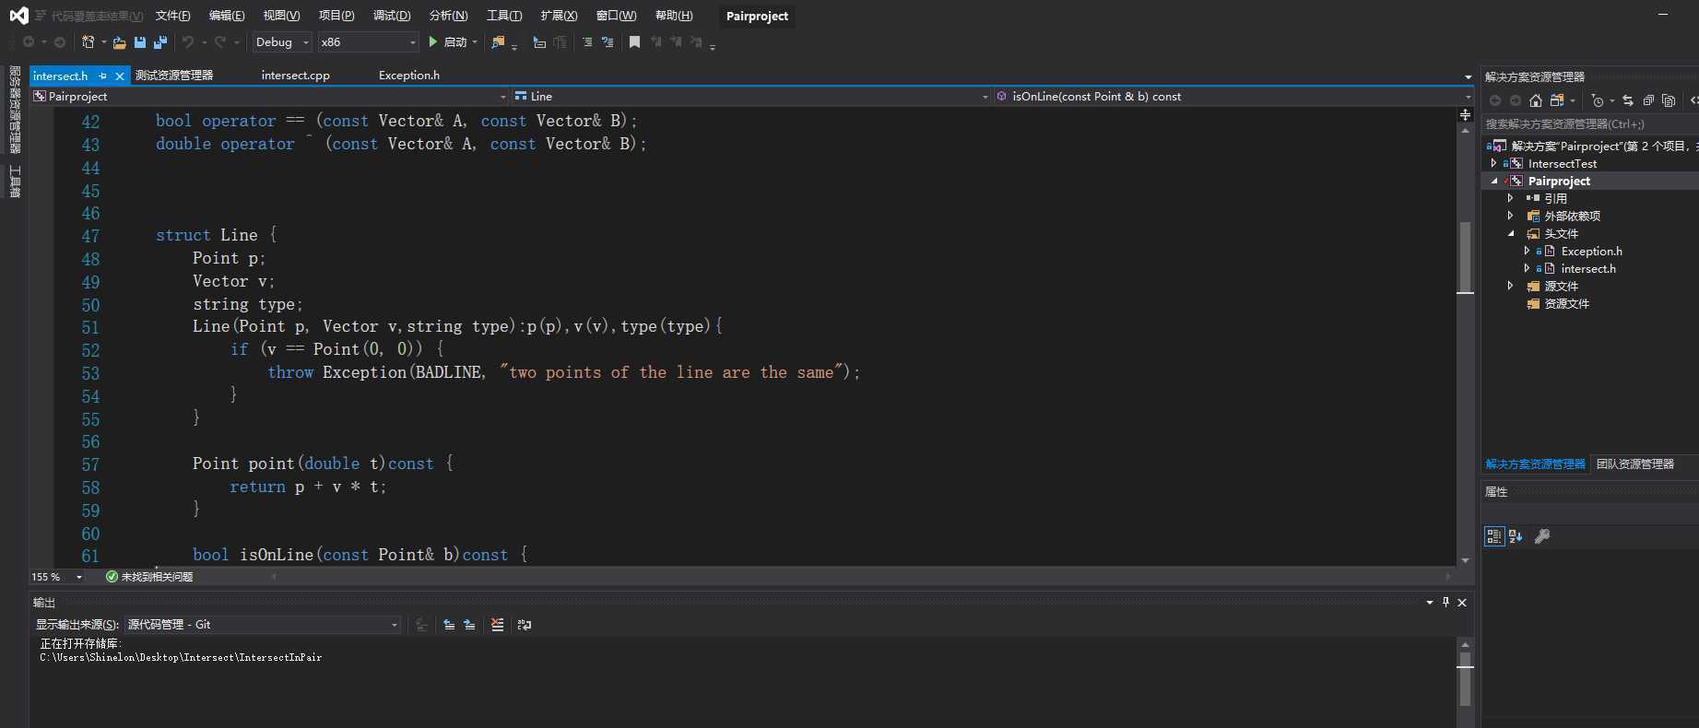Click the property pages wrench icon
This screenshot has height=728, width=1699.
(x=1542, y=536)
